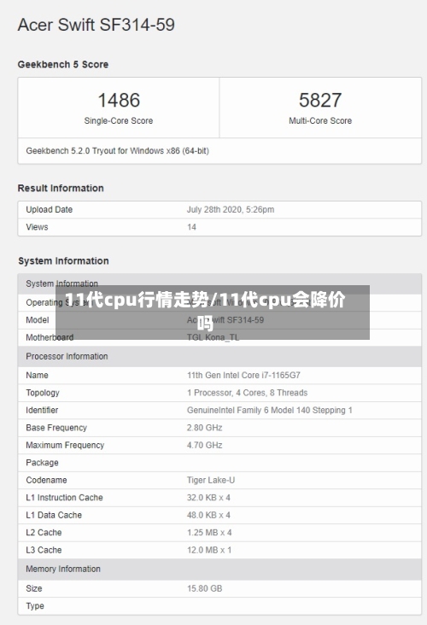Click the GenuineIntel Family 6 Model 140 value
This screenshot has height=625, width=427.
270,410
